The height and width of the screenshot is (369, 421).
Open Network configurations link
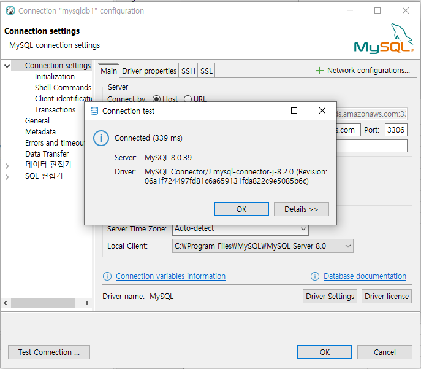(x=368, y=71)
